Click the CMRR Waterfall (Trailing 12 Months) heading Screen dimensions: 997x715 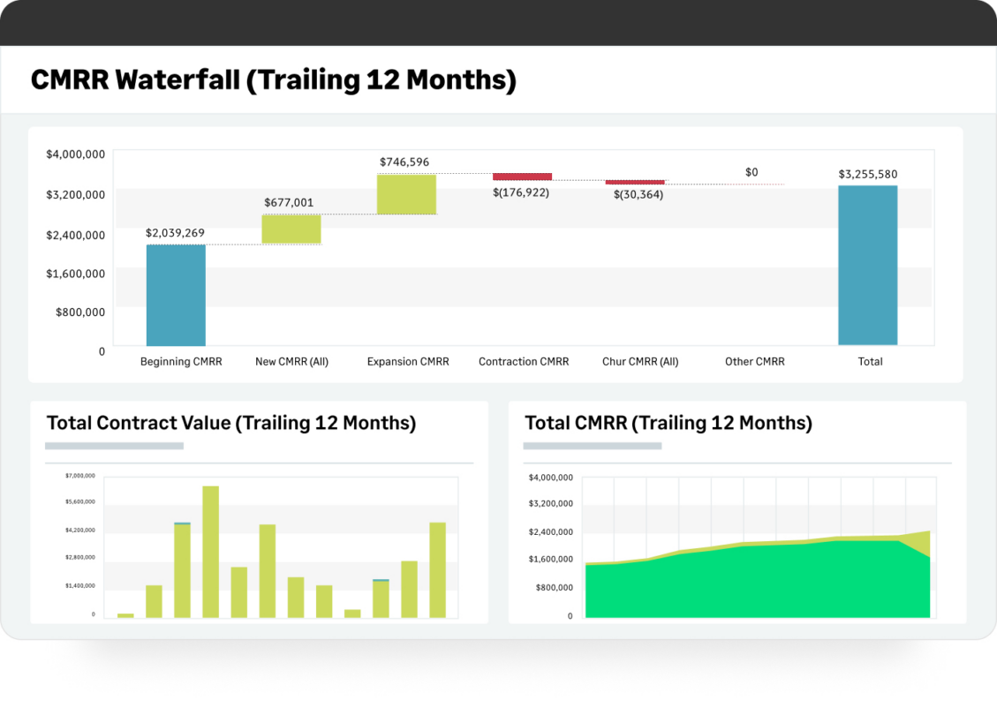(274, 80)
